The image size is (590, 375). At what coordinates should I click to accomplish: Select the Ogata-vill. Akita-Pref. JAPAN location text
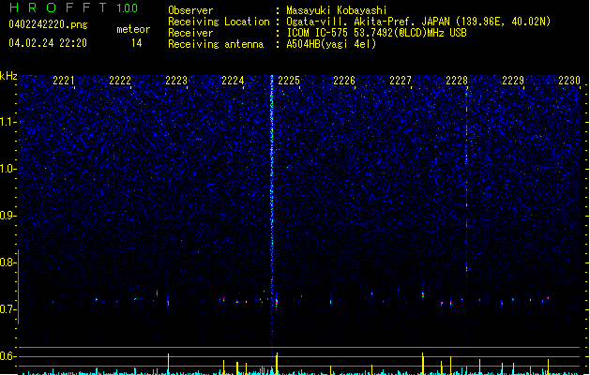pyautogui.click(x=418, y=22)
